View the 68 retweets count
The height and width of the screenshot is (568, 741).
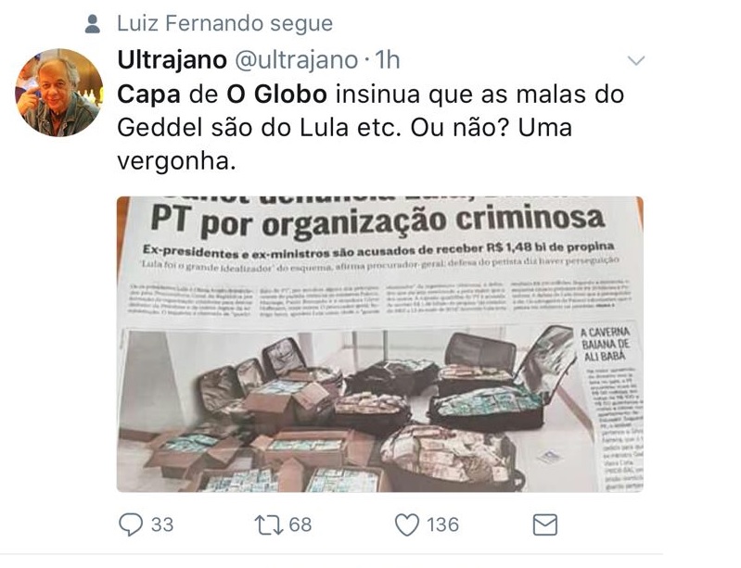(300, 525)
